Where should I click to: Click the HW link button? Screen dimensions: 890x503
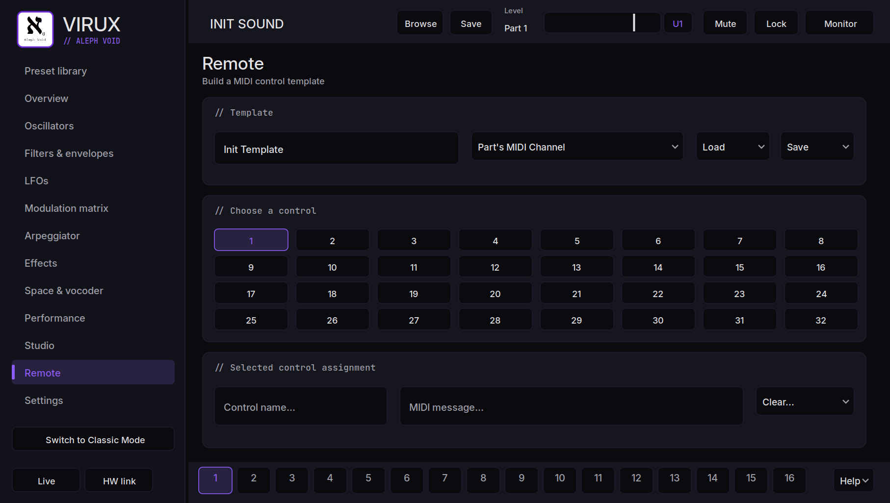119,480
